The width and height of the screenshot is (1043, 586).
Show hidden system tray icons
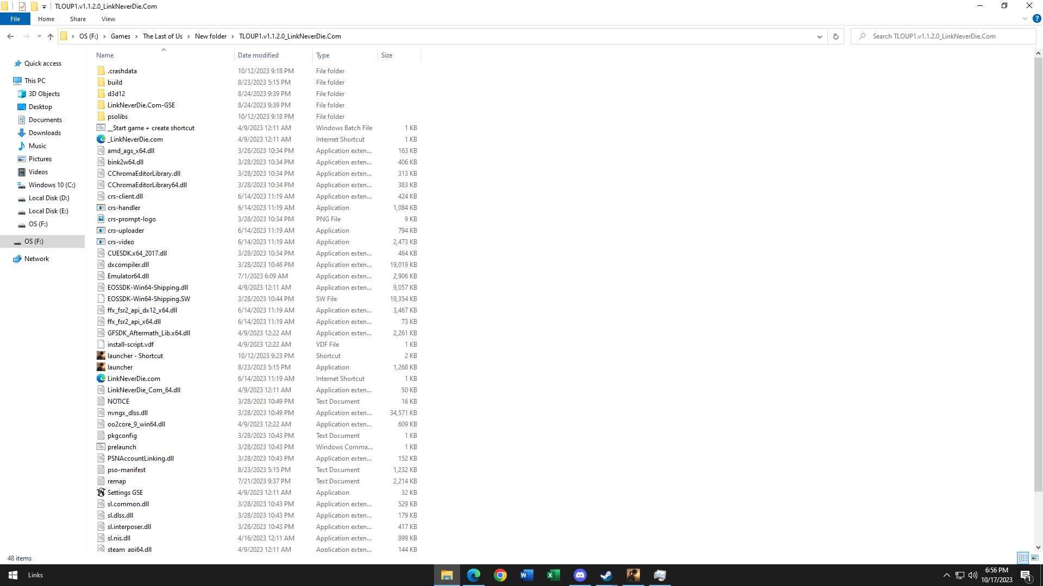pyautogui.click(x=946, y=575)
